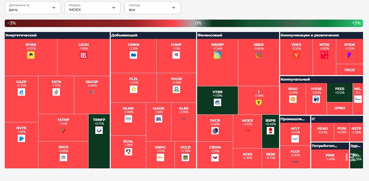Open the Динамика за dropdown
Image resolution: width=369 pixels, height=181 pixels.
click(33, 7)
